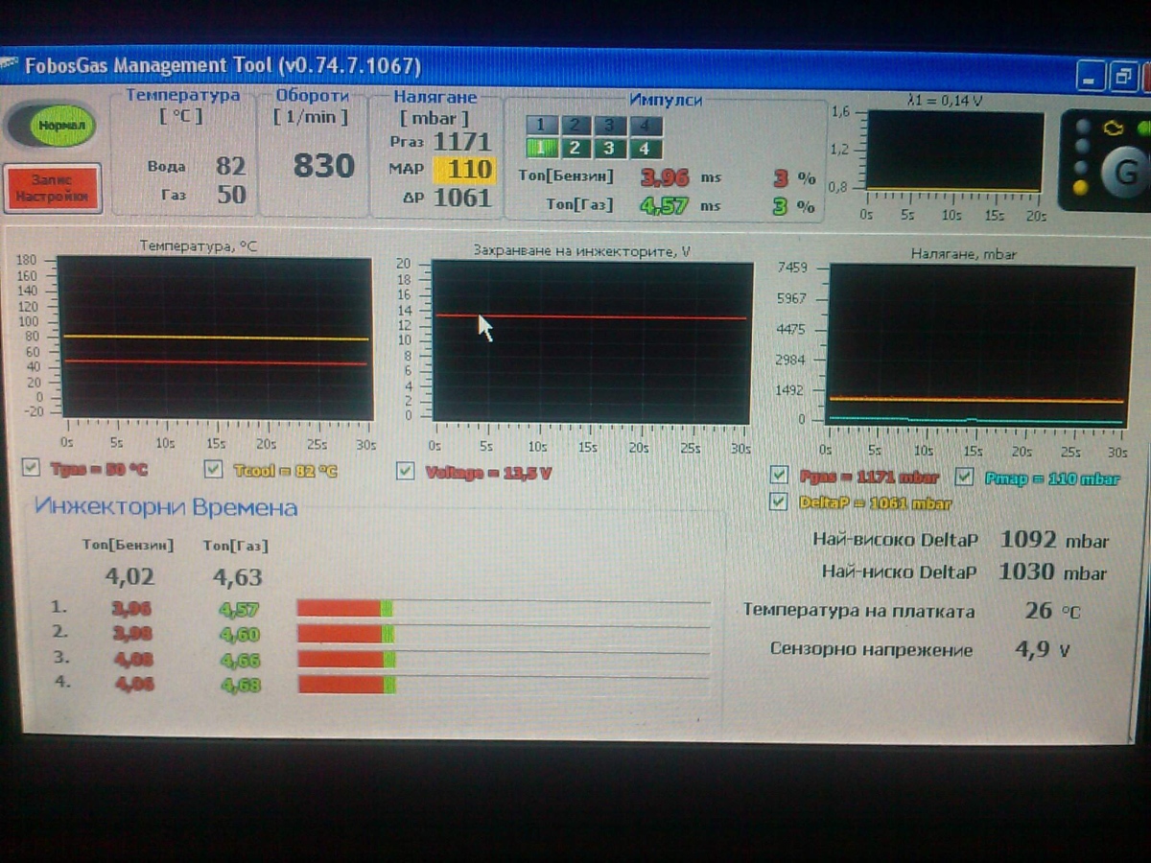Toggle the Pmap trace checkbox

(x=965, y=477)
